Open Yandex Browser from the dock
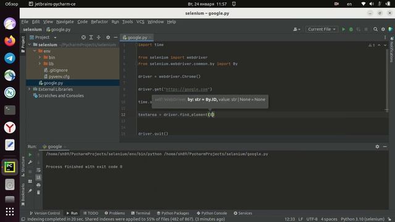 [x=10, y=128]
